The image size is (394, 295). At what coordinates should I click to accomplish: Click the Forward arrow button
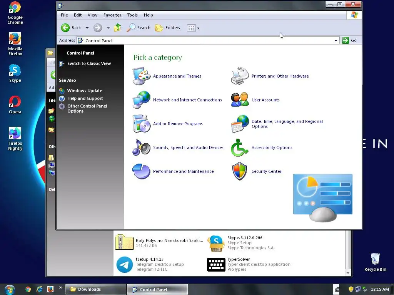pos(98,28)
